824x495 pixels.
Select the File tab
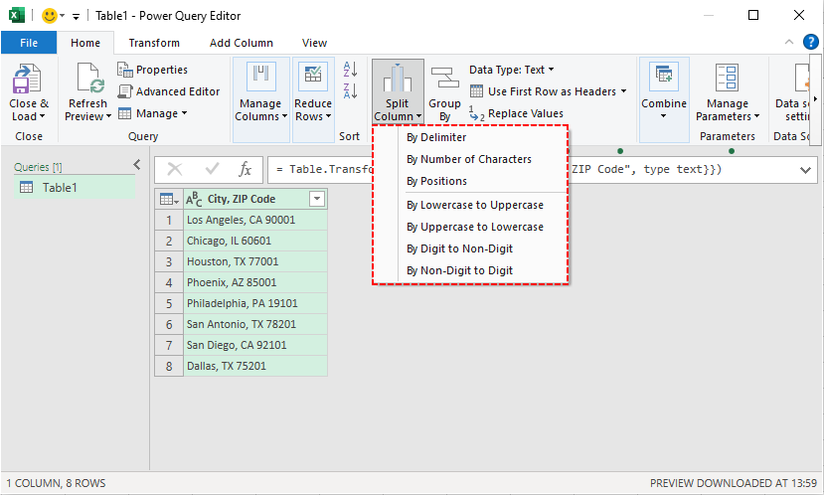point(29,43)
